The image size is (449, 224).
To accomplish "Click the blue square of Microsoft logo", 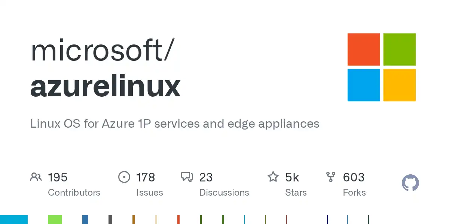I will 364,85.
